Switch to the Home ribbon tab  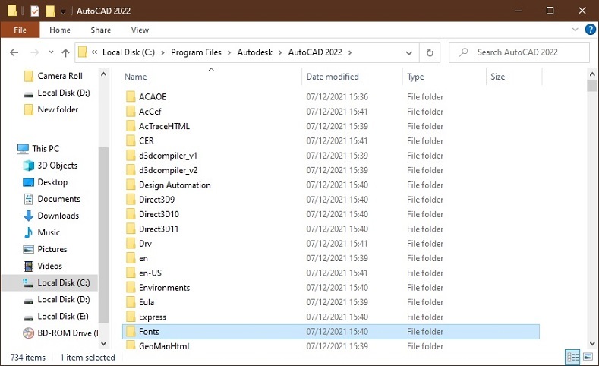coord(60,30)
